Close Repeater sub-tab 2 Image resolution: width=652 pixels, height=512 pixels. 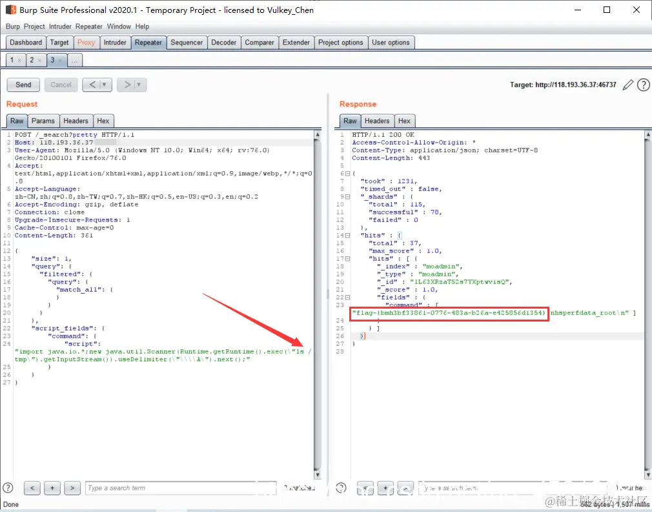click(39, 61)
